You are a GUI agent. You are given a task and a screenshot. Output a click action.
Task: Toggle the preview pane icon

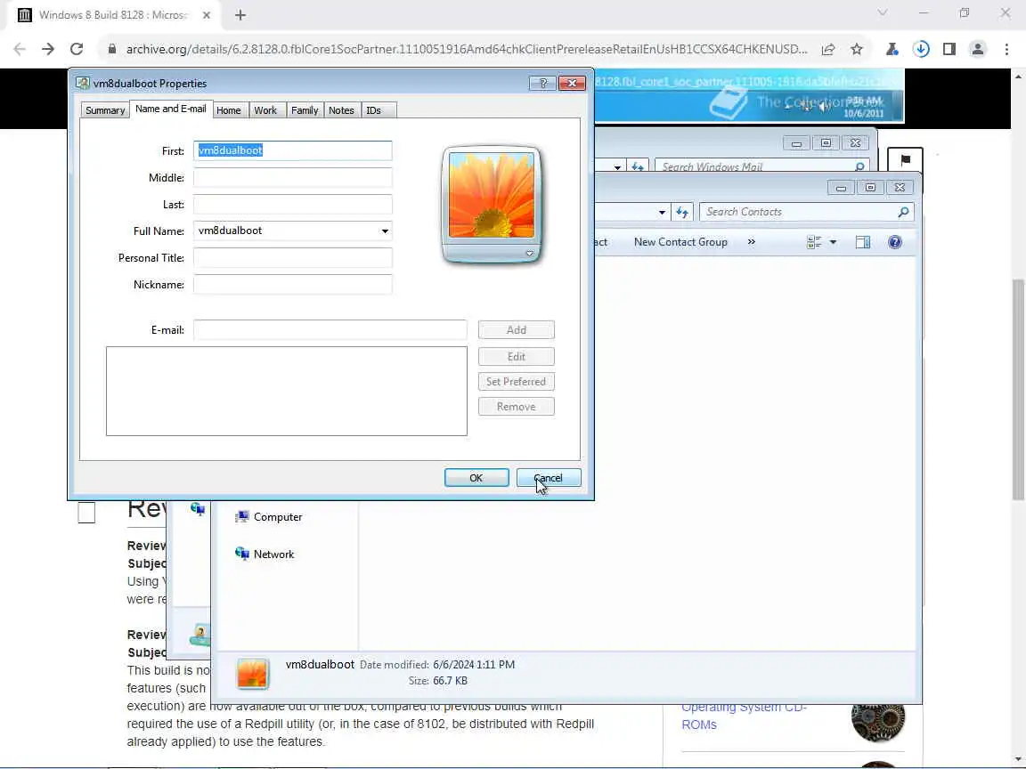click(x=862, y=242)
